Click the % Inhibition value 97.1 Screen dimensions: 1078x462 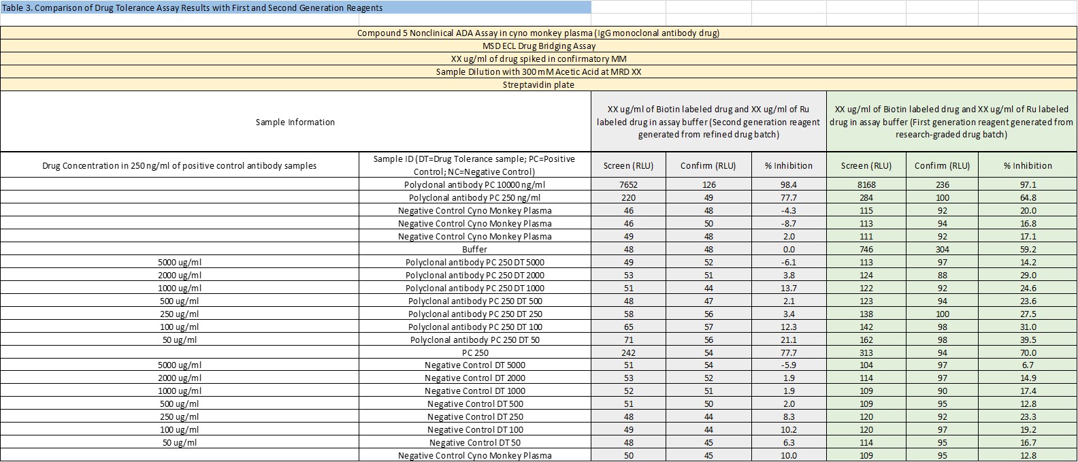(x=1028, y=185)
